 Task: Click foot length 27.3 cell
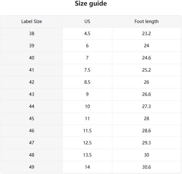(x=147, y=106)
